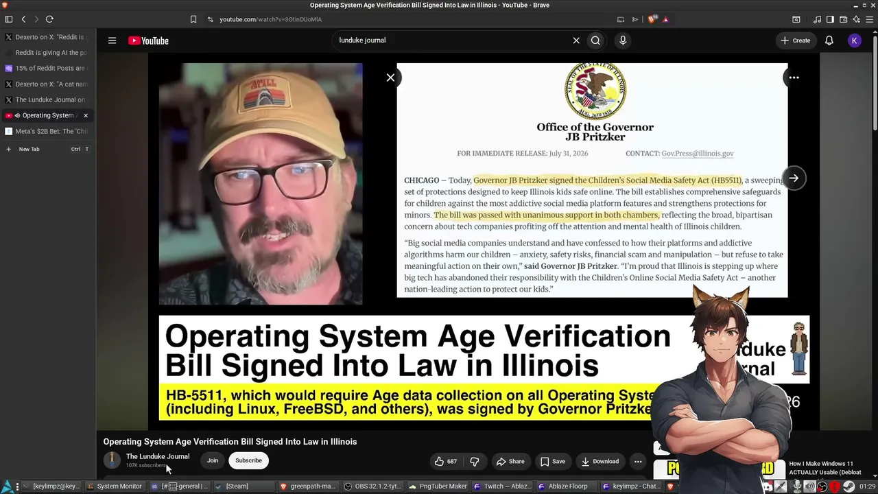878x494 pixels.
Task: Bookmark this page in address bar
Action: 193,19
